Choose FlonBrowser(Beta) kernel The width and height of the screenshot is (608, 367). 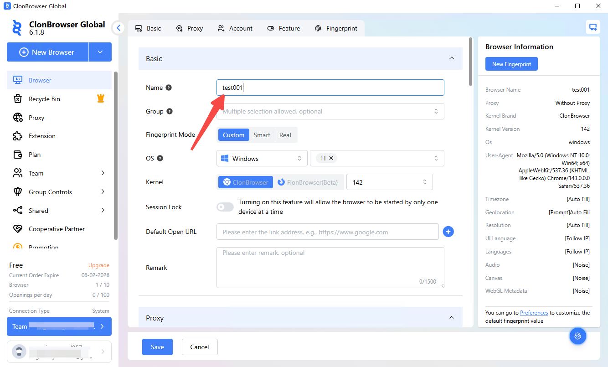pyautogui.click(x=308, y=182)
